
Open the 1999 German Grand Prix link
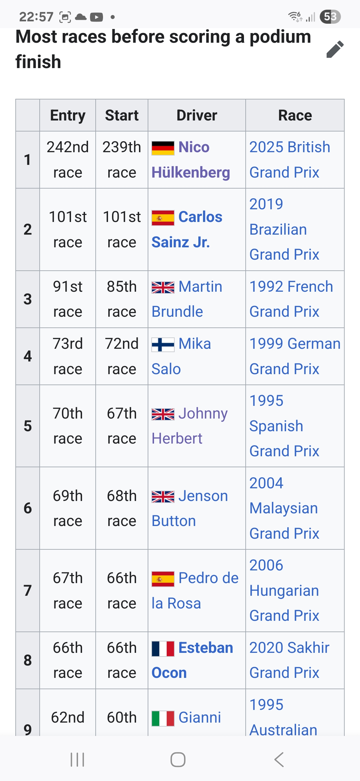coord(295,356)
